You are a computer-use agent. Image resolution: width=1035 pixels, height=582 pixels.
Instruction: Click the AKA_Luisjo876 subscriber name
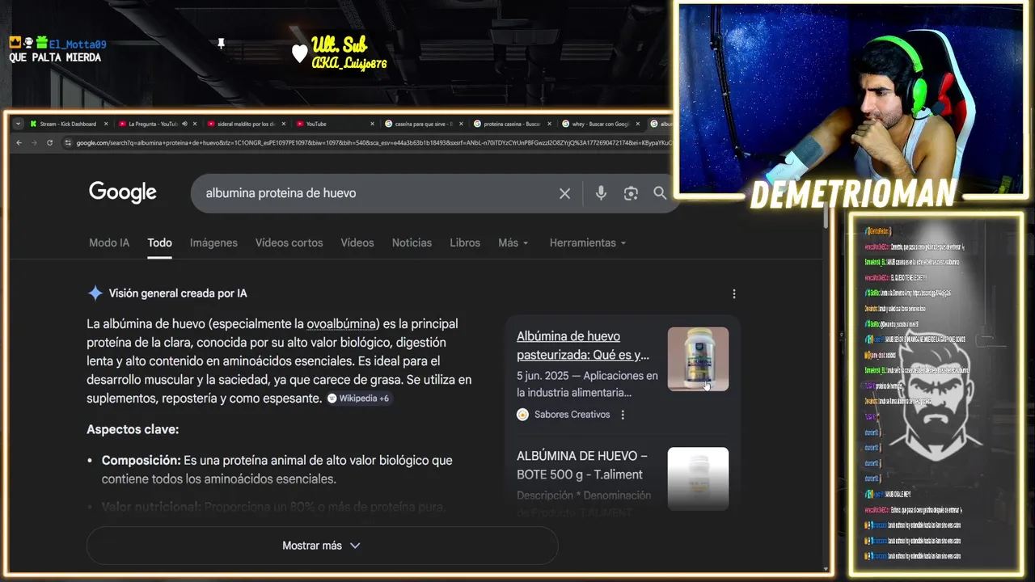click(x=349, y=63)
